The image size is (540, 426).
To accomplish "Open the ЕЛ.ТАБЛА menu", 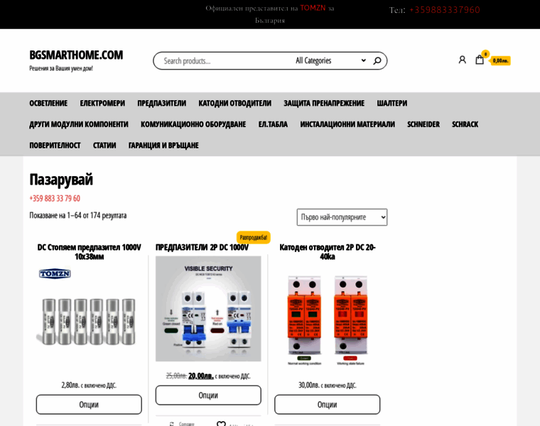I will pos(273,124).
